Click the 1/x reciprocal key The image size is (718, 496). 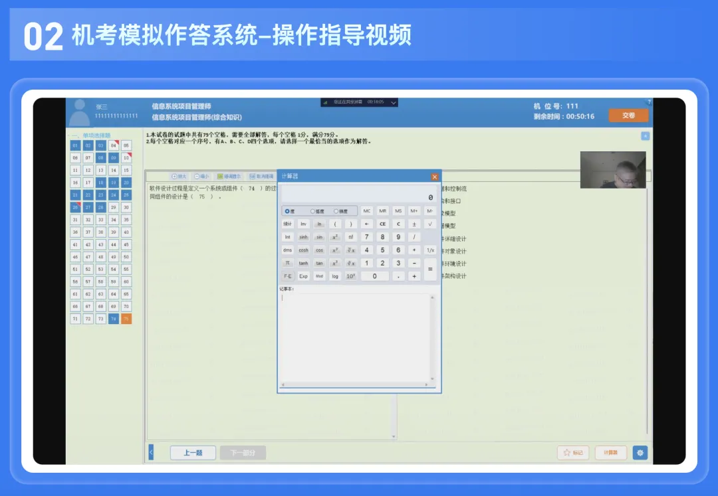coord(430,250)
